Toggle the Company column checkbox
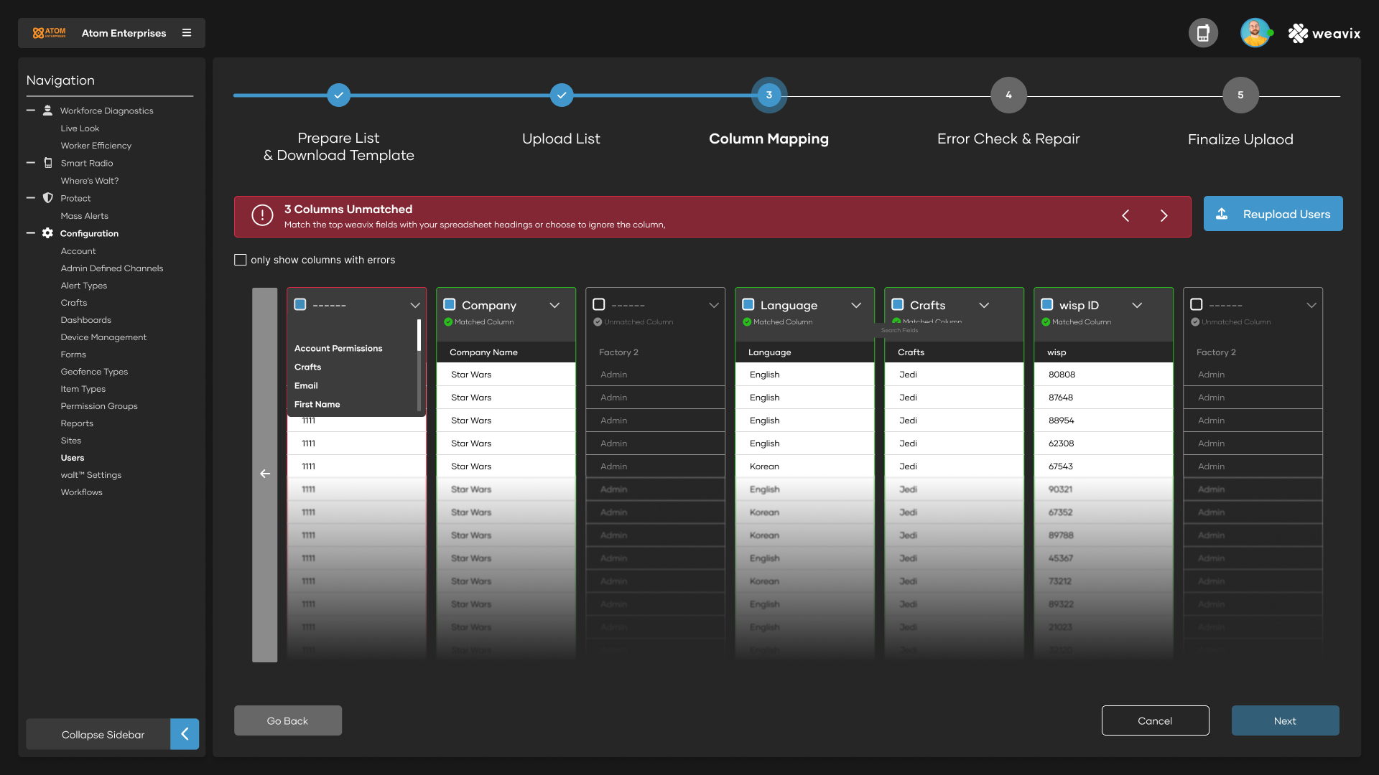1379x775 pixels. coord(450,304)
